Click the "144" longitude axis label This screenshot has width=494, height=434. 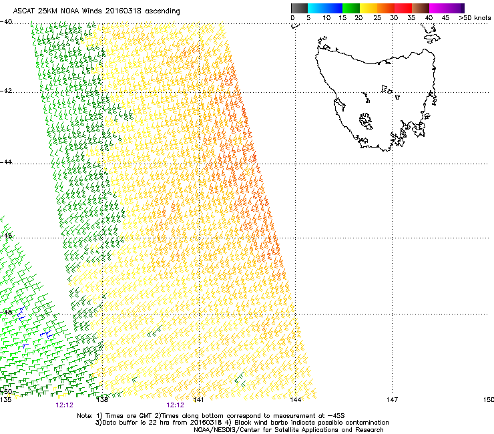(295, 400)
